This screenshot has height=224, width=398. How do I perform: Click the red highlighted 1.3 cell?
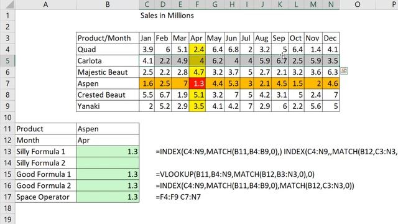197,83
